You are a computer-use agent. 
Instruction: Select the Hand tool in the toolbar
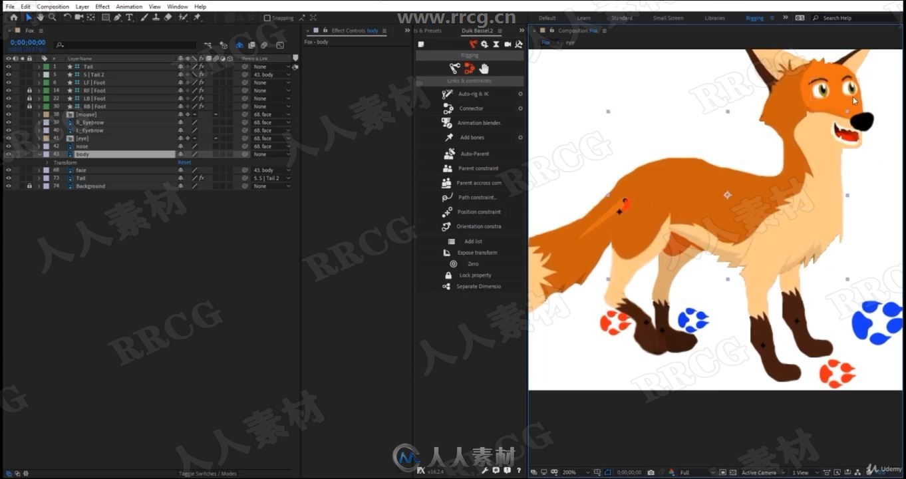pyautogui.click(x=40, y=17)
